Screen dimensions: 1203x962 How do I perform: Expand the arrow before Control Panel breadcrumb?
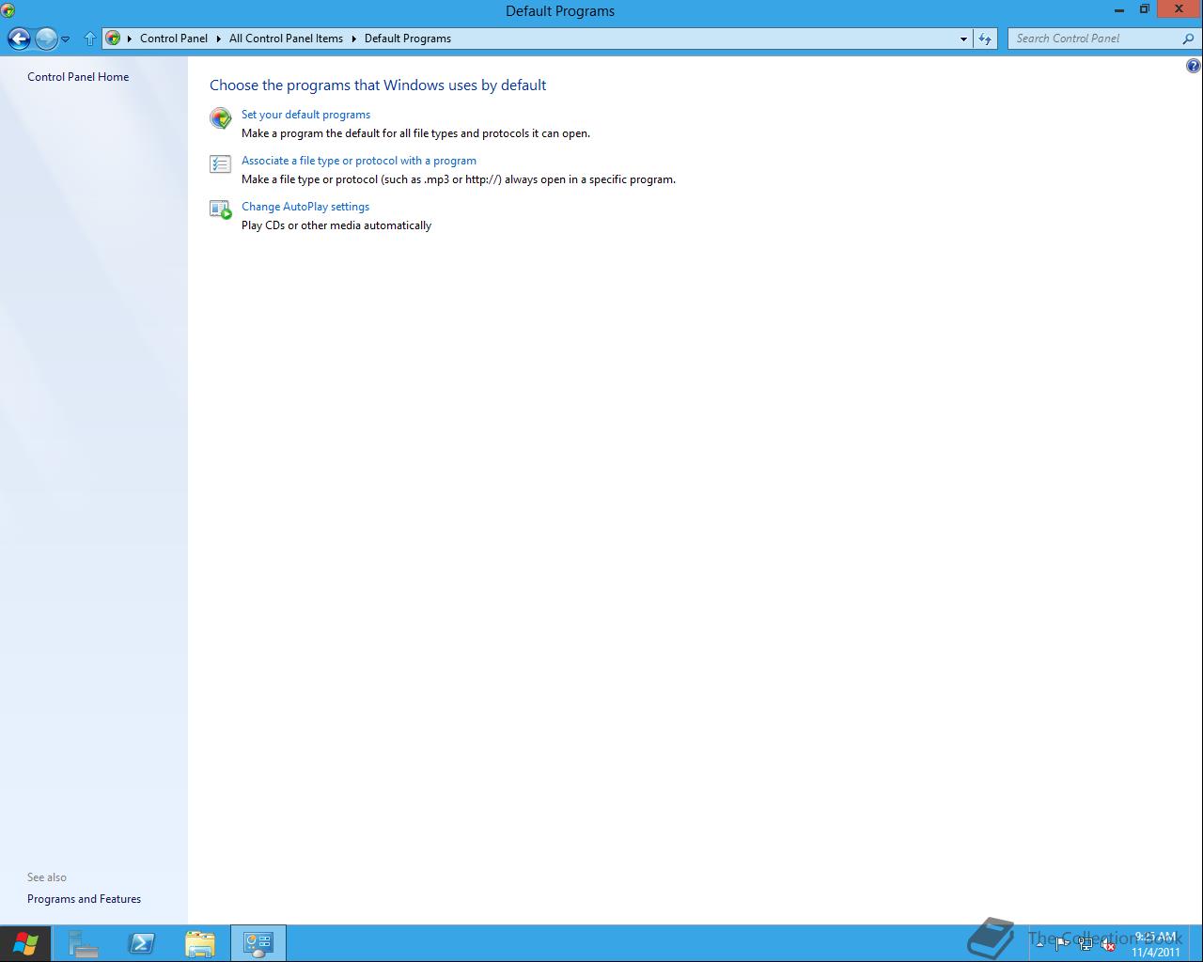click(x=130, y=39)
